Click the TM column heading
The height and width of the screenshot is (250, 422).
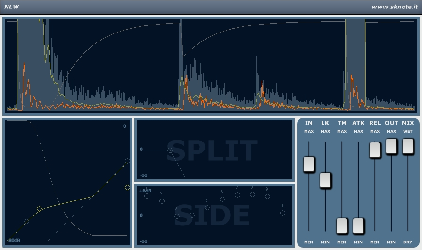[342, 123]
